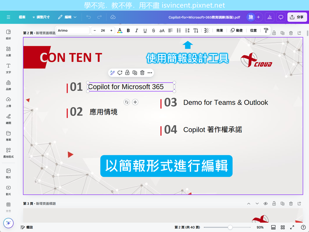Click the font size 24 field

pyautogui.click(x=103, y=31)
